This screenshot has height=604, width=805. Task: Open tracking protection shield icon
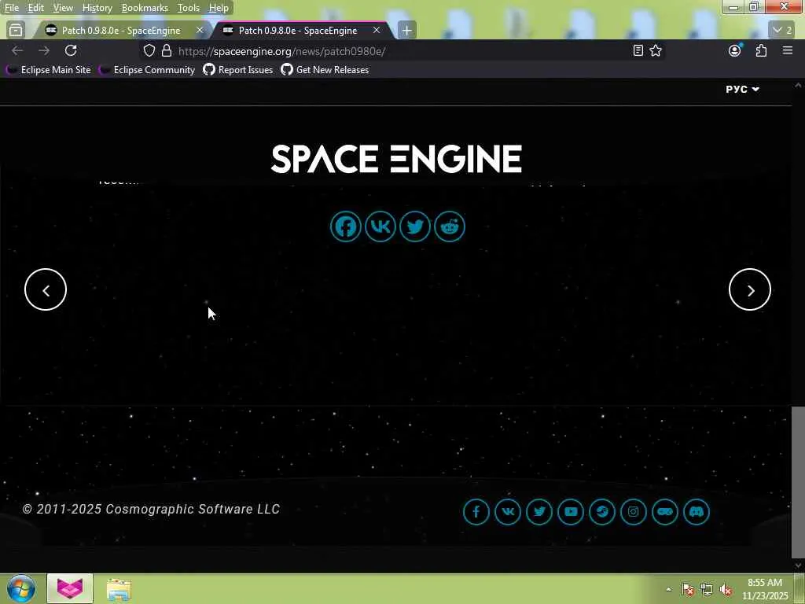pyautogui.click(x=149, y=51)
